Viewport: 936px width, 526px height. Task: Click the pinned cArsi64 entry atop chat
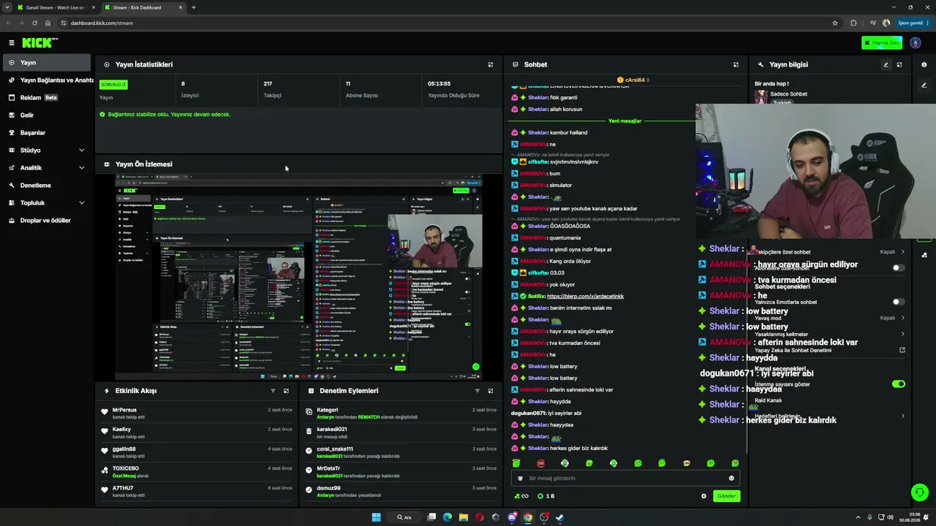633,80
